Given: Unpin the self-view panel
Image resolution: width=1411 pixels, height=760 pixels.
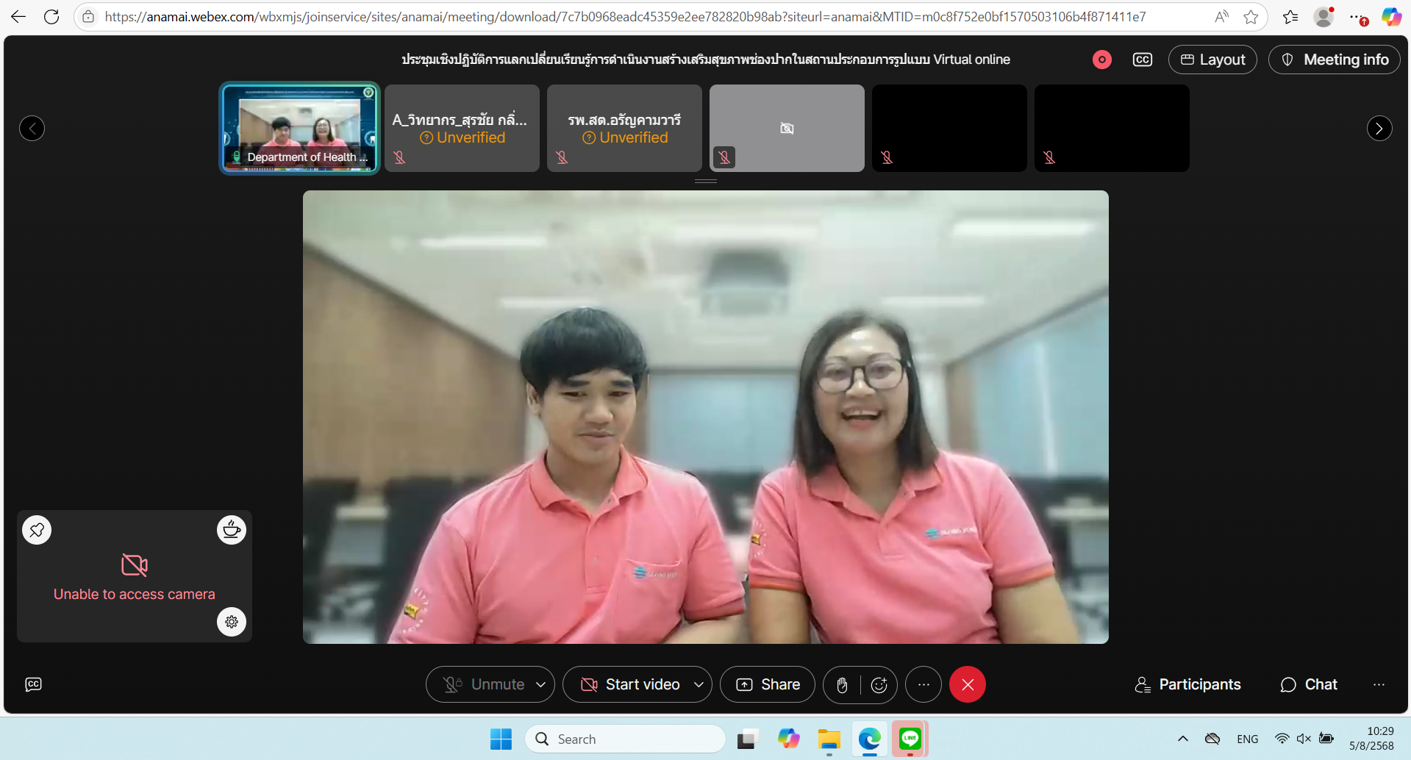Looking at the screenshot, I should pyautogui.click(x=37, y=529).
